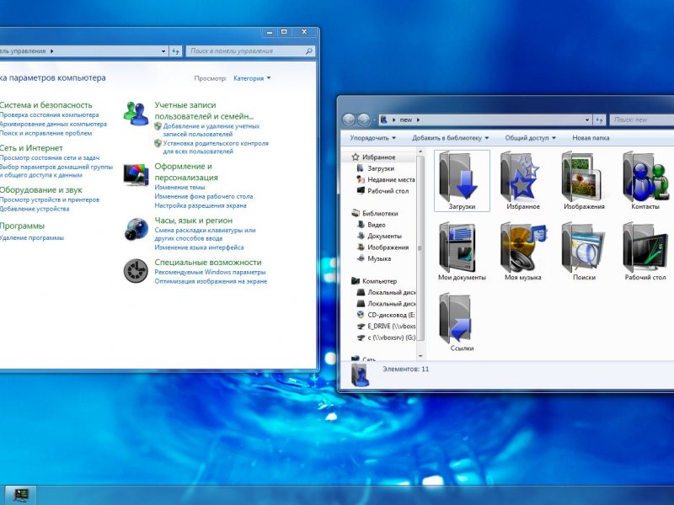Select Загрузки in the navigation tree

pos(381,168)
